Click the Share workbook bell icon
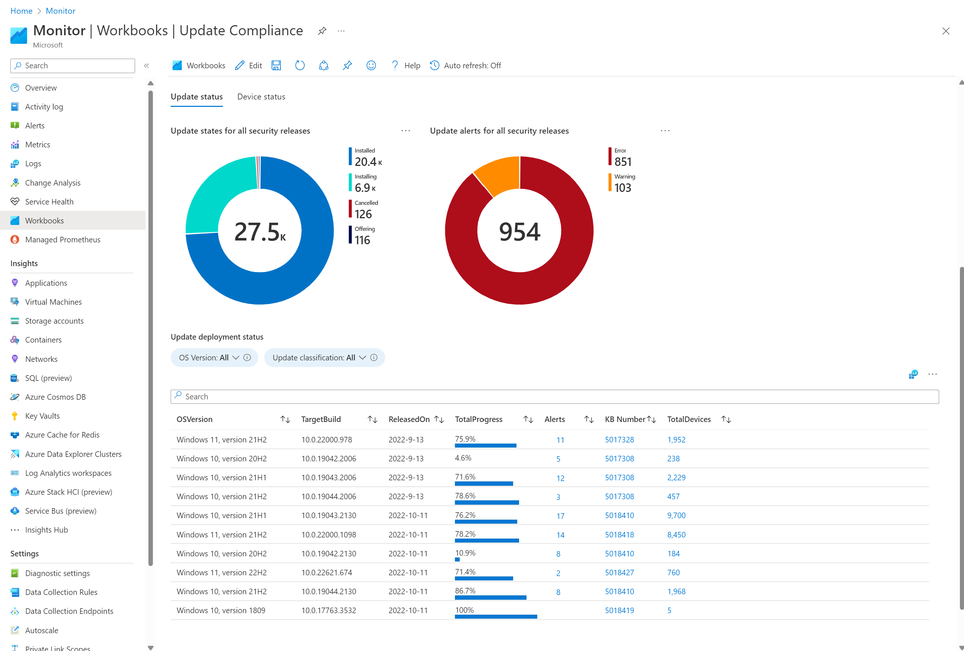 click(324, 66)
